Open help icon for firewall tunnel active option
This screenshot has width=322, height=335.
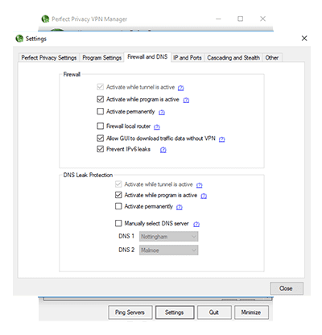coord(181,88)
